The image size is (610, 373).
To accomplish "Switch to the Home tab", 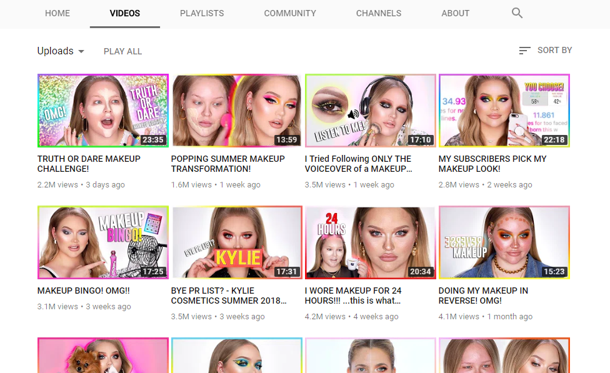I will [x=57, y=13].
